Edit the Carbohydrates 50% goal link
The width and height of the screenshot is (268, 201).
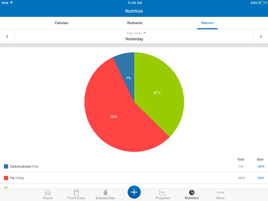tap(261, 166)
